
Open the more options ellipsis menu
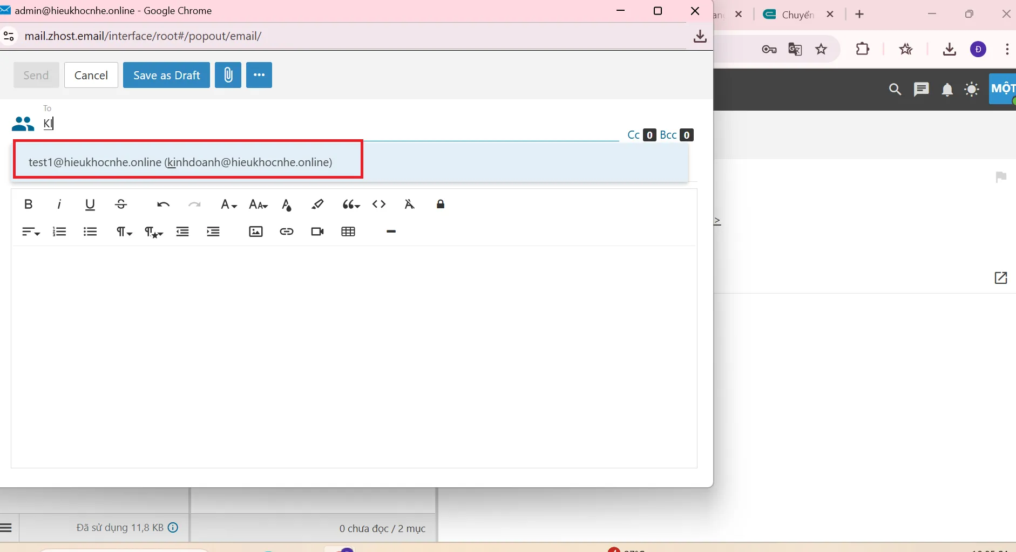[x=259, y=75]
